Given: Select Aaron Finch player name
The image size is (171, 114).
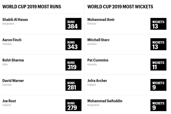Looking at the screenshot, I should coord(12,40).
